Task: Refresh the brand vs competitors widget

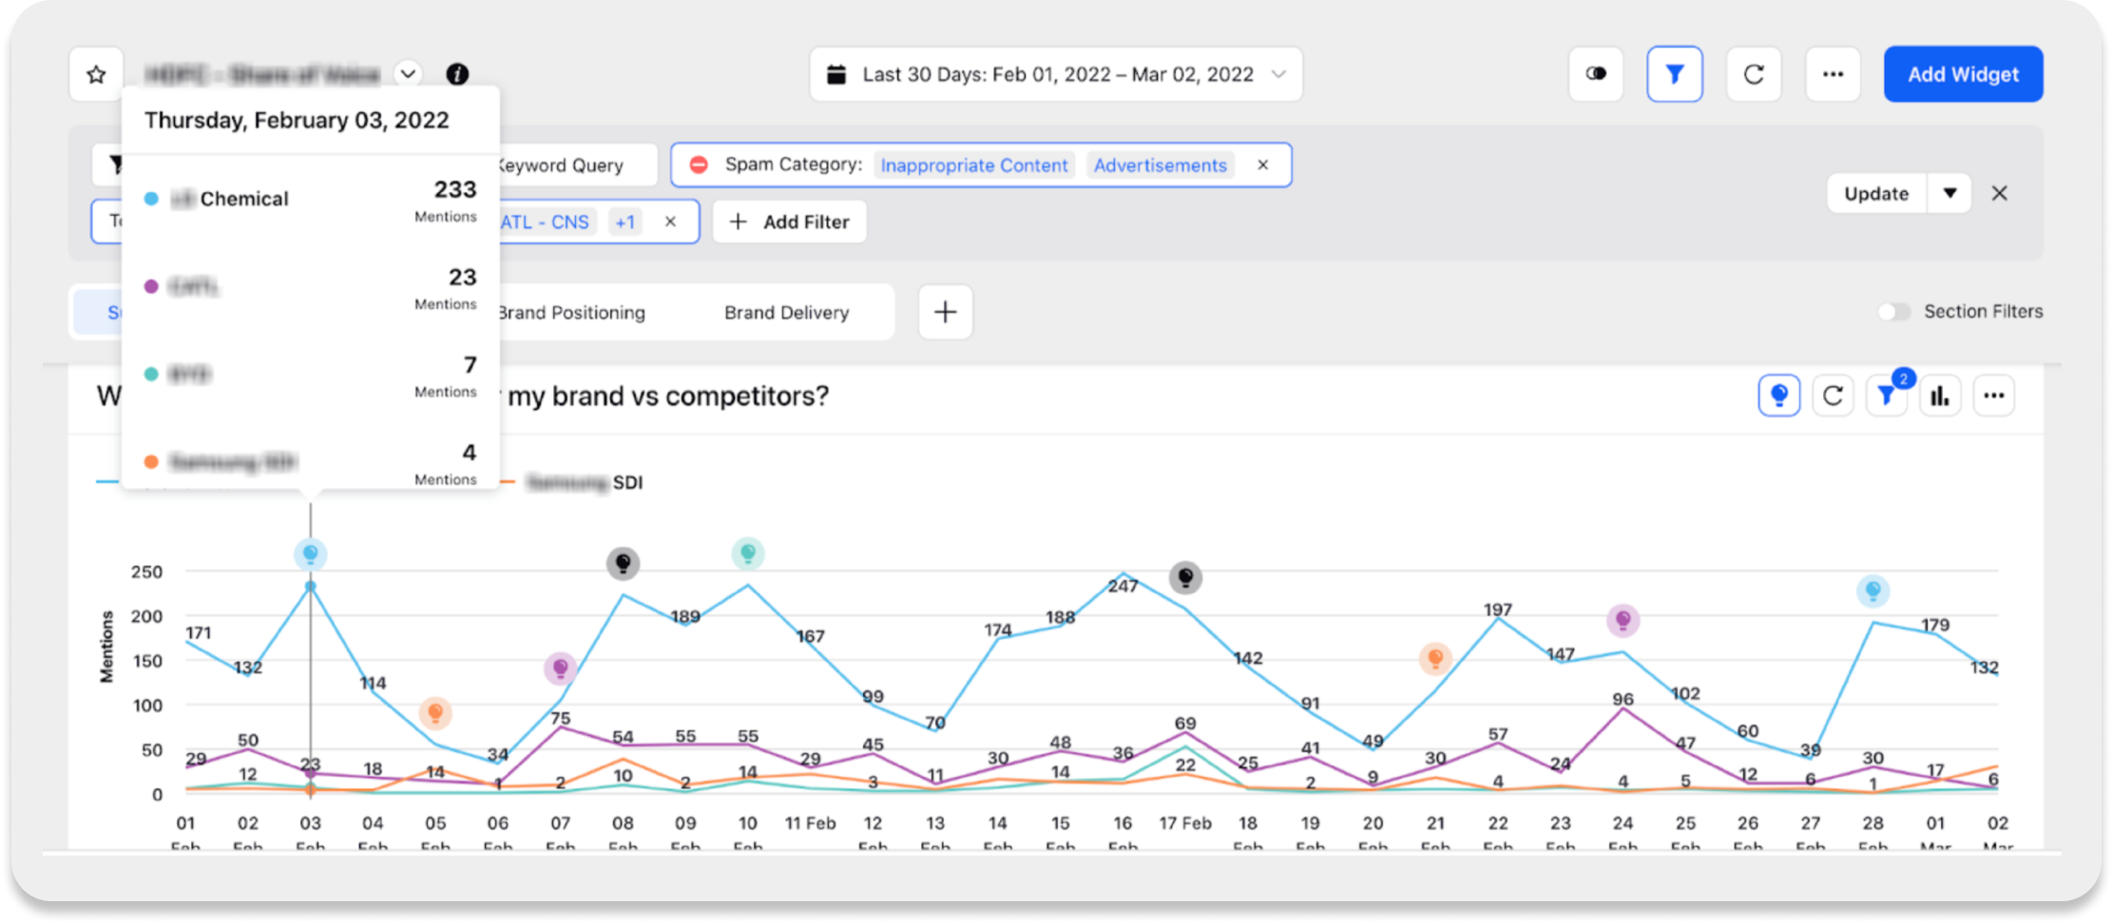Action: pyautogui.click(x=1833, y=395)
